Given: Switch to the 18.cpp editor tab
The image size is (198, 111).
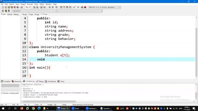Looking at the screenshot, I should point(37,14).
